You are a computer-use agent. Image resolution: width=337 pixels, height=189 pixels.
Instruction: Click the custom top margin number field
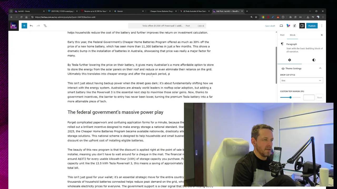click(309, 98)
